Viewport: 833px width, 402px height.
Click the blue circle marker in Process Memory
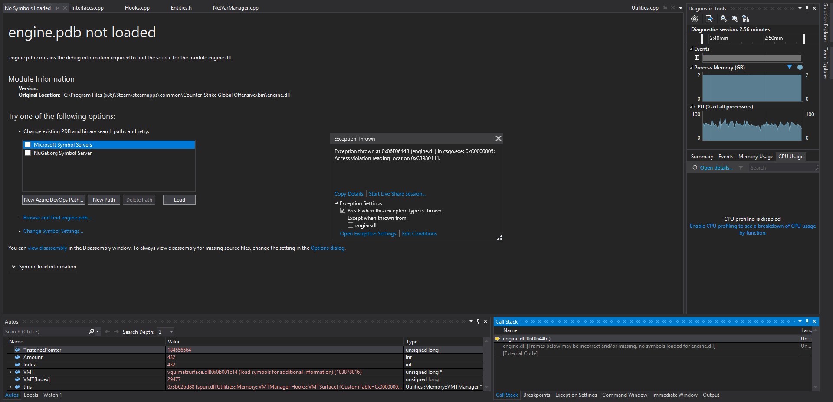[800, 67]
